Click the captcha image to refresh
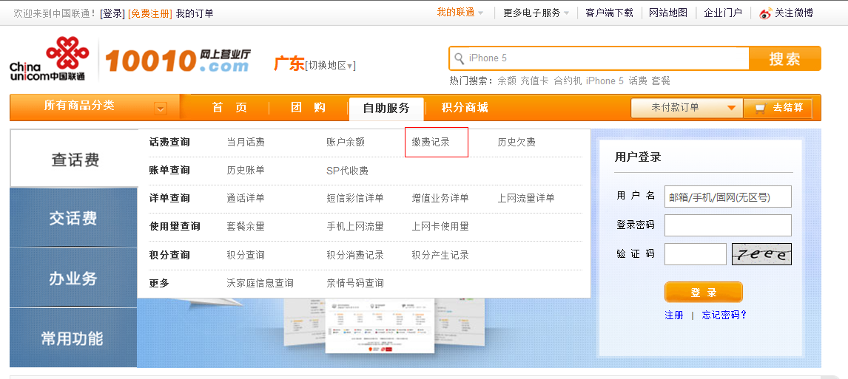Screen dimensions: 848x379 point(761,254)
